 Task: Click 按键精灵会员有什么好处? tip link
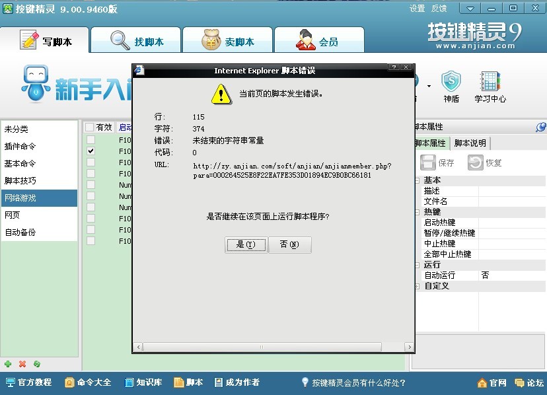click(x=353, y=383)
